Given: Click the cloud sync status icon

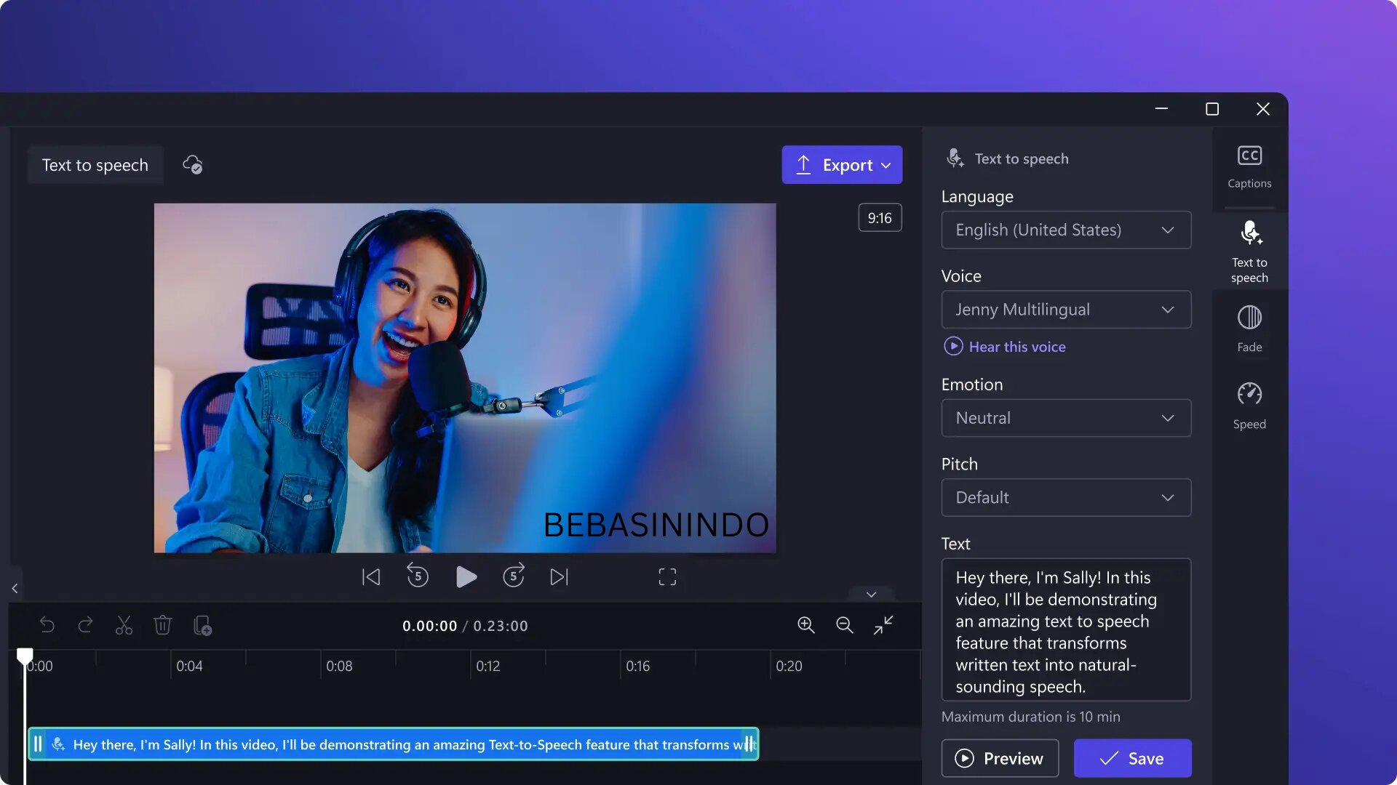Looking at the screenshot, I should point(192,165).
